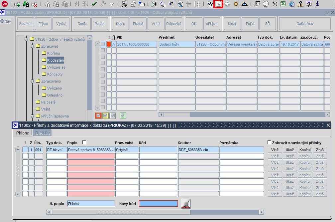Select the K odeslání folder
The image size is (335, 222).
[56, 60]
